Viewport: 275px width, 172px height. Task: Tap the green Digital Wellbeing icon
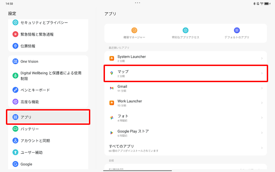tap(16, 76)
